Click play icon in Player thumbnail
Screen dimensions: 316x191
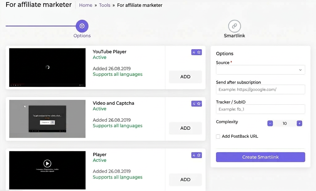click(47, 163)
